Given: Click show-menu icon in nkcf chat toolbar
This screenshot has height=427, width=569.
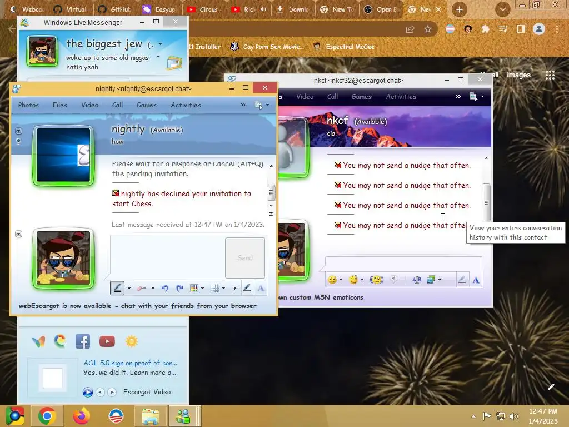Looking at the screenshot, I should coord(473,97).
